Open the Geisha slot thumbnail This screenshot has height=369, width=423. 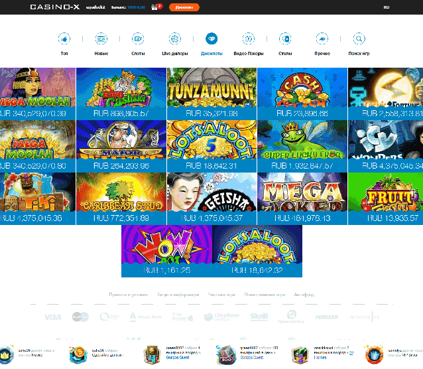pos(211,192)
